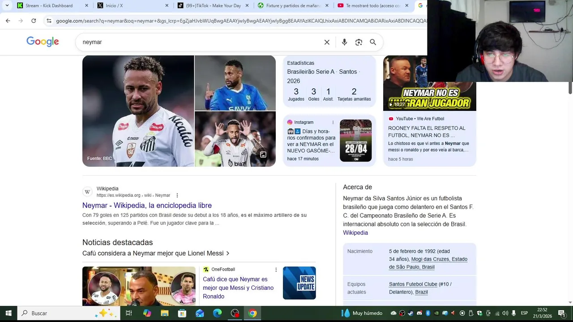The image size is (573, 322).
Task: Close the Inicio / X tab
Action: [x=167, y=5]
